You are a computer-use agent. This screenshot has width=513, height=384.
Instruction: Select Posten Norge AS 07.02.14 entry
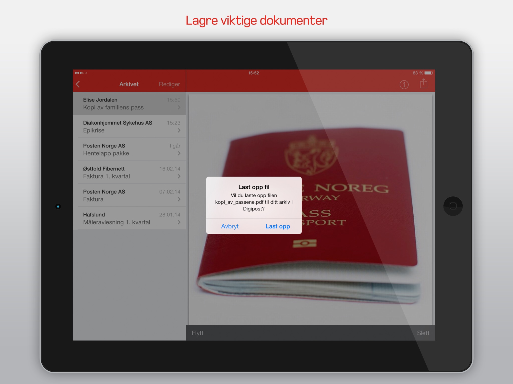point(129,195)
